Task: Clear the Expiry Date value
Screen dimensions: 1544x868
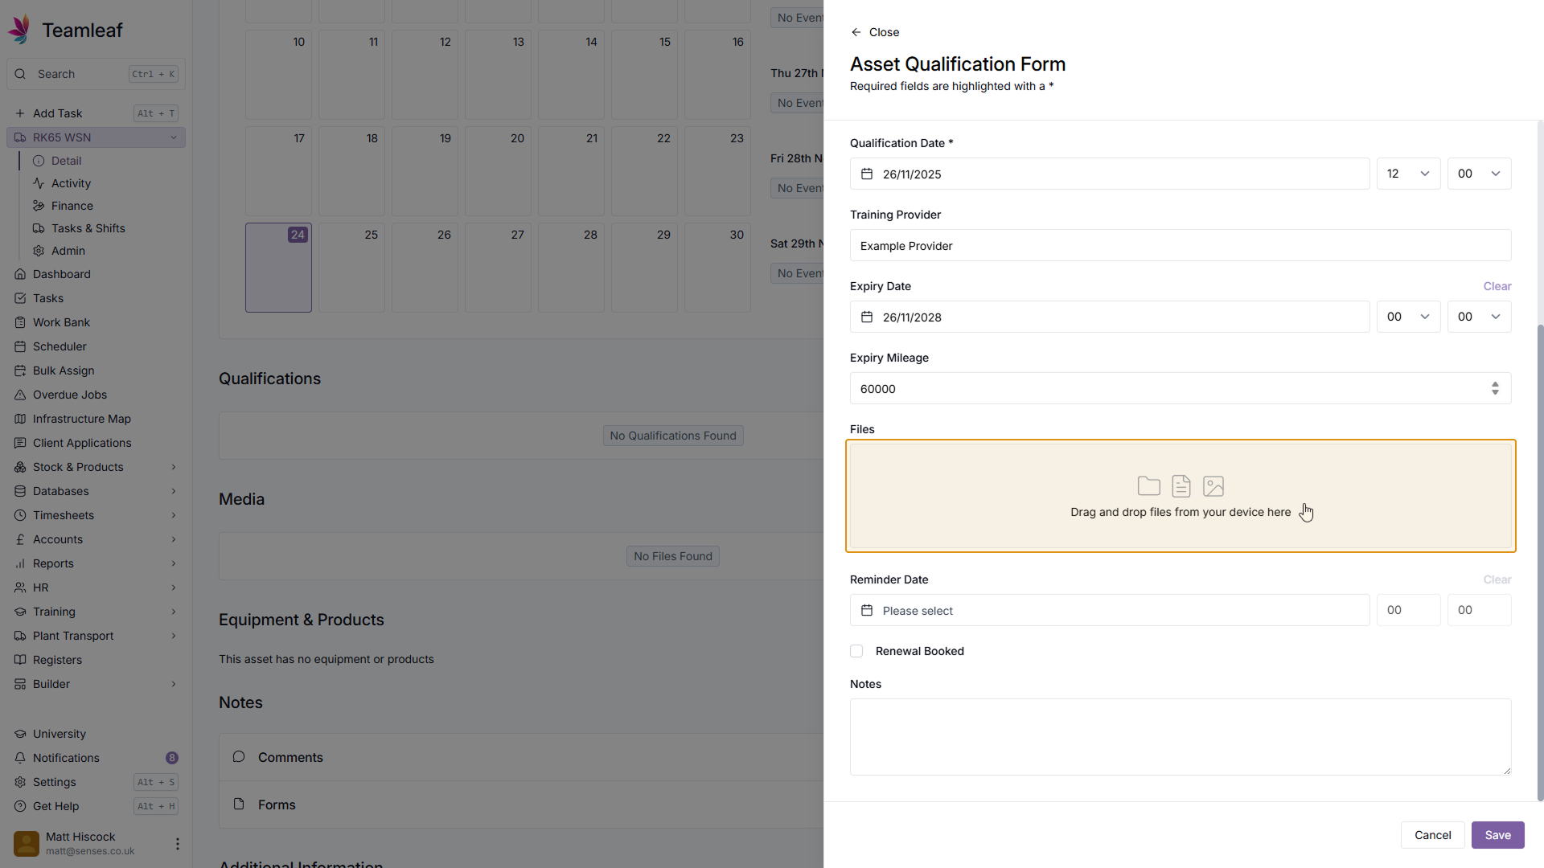Action: coord(1497,287)
